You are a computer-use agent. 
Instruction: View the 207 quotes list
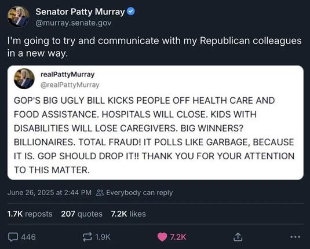pyautogui.click(x=82, y=214)
